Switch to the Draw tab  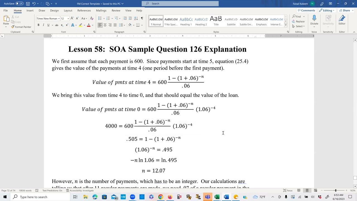tap(42, 10)
